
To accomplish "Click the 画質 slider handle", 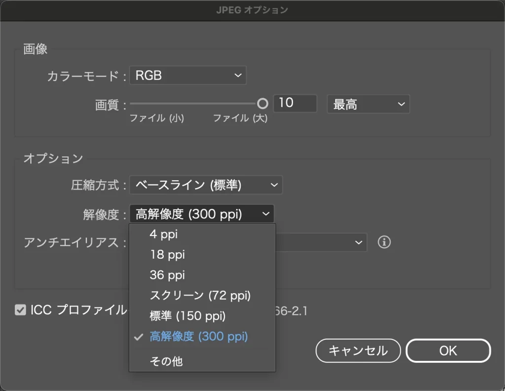I will [262, 104].
